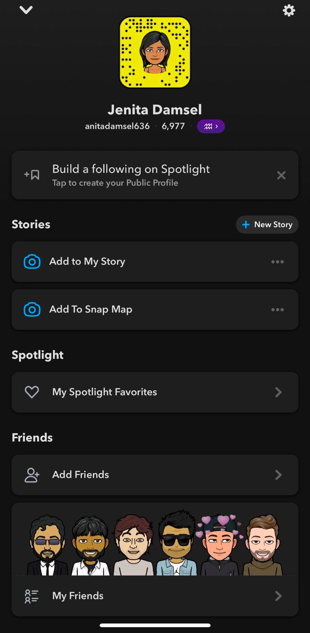Open Snap Map options (three dots)

tap(278, 310)
